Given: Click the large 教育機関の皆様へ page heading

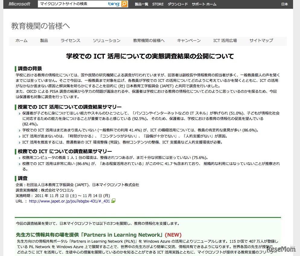Looking at the screenshot, I should point(40,26).
